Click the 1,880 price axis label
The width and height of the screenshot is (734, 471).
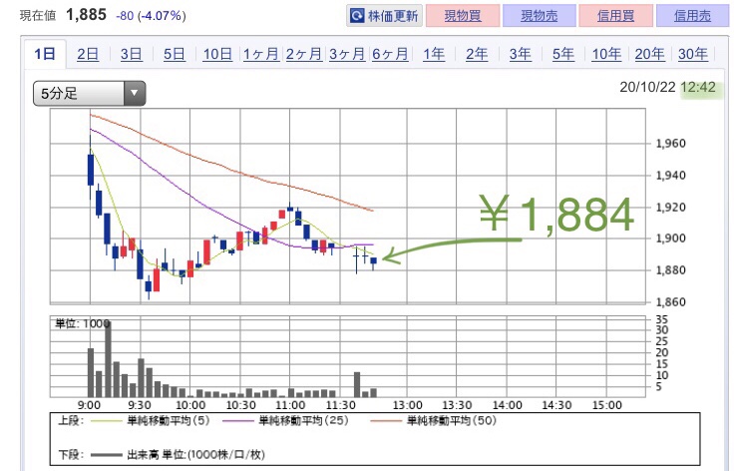tap(671, 270)
